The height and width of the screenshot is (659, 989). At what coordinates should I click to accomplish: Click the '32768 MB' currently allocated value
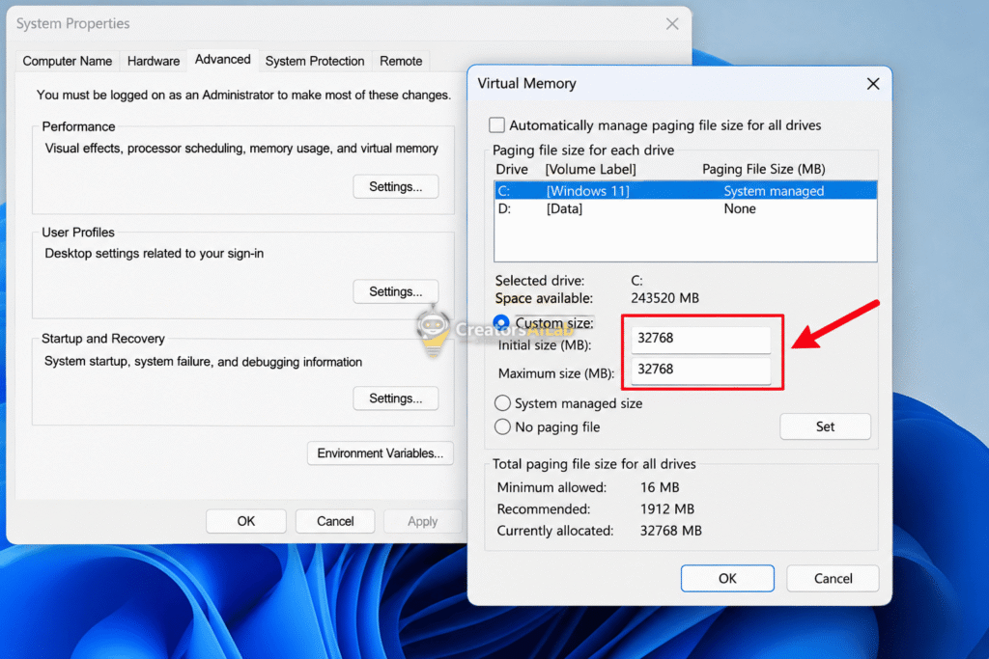point(671,531)
